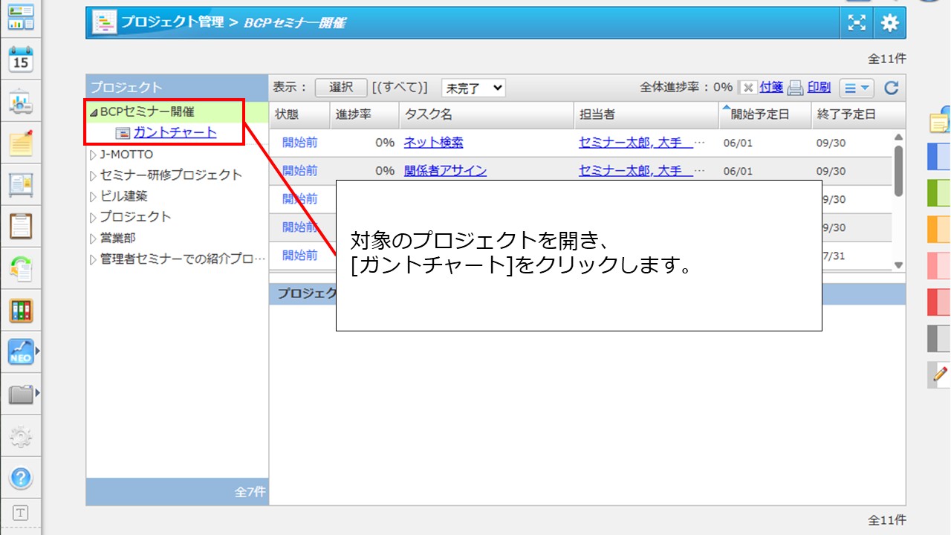The image size is (951, 535).
Task: Click the yellow sticky note sidebar icon
Action: pyautogui.click(x=21, y=143)
